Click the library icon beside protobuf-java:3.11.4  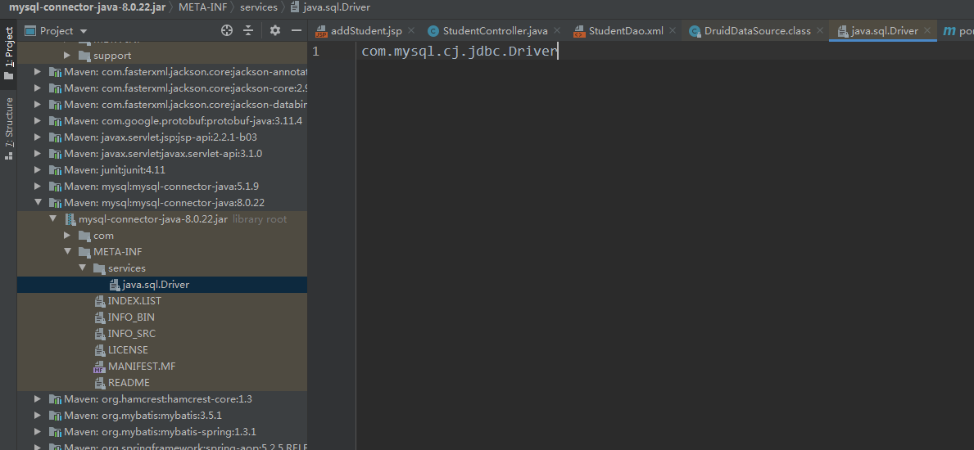[x=55, y=121]
